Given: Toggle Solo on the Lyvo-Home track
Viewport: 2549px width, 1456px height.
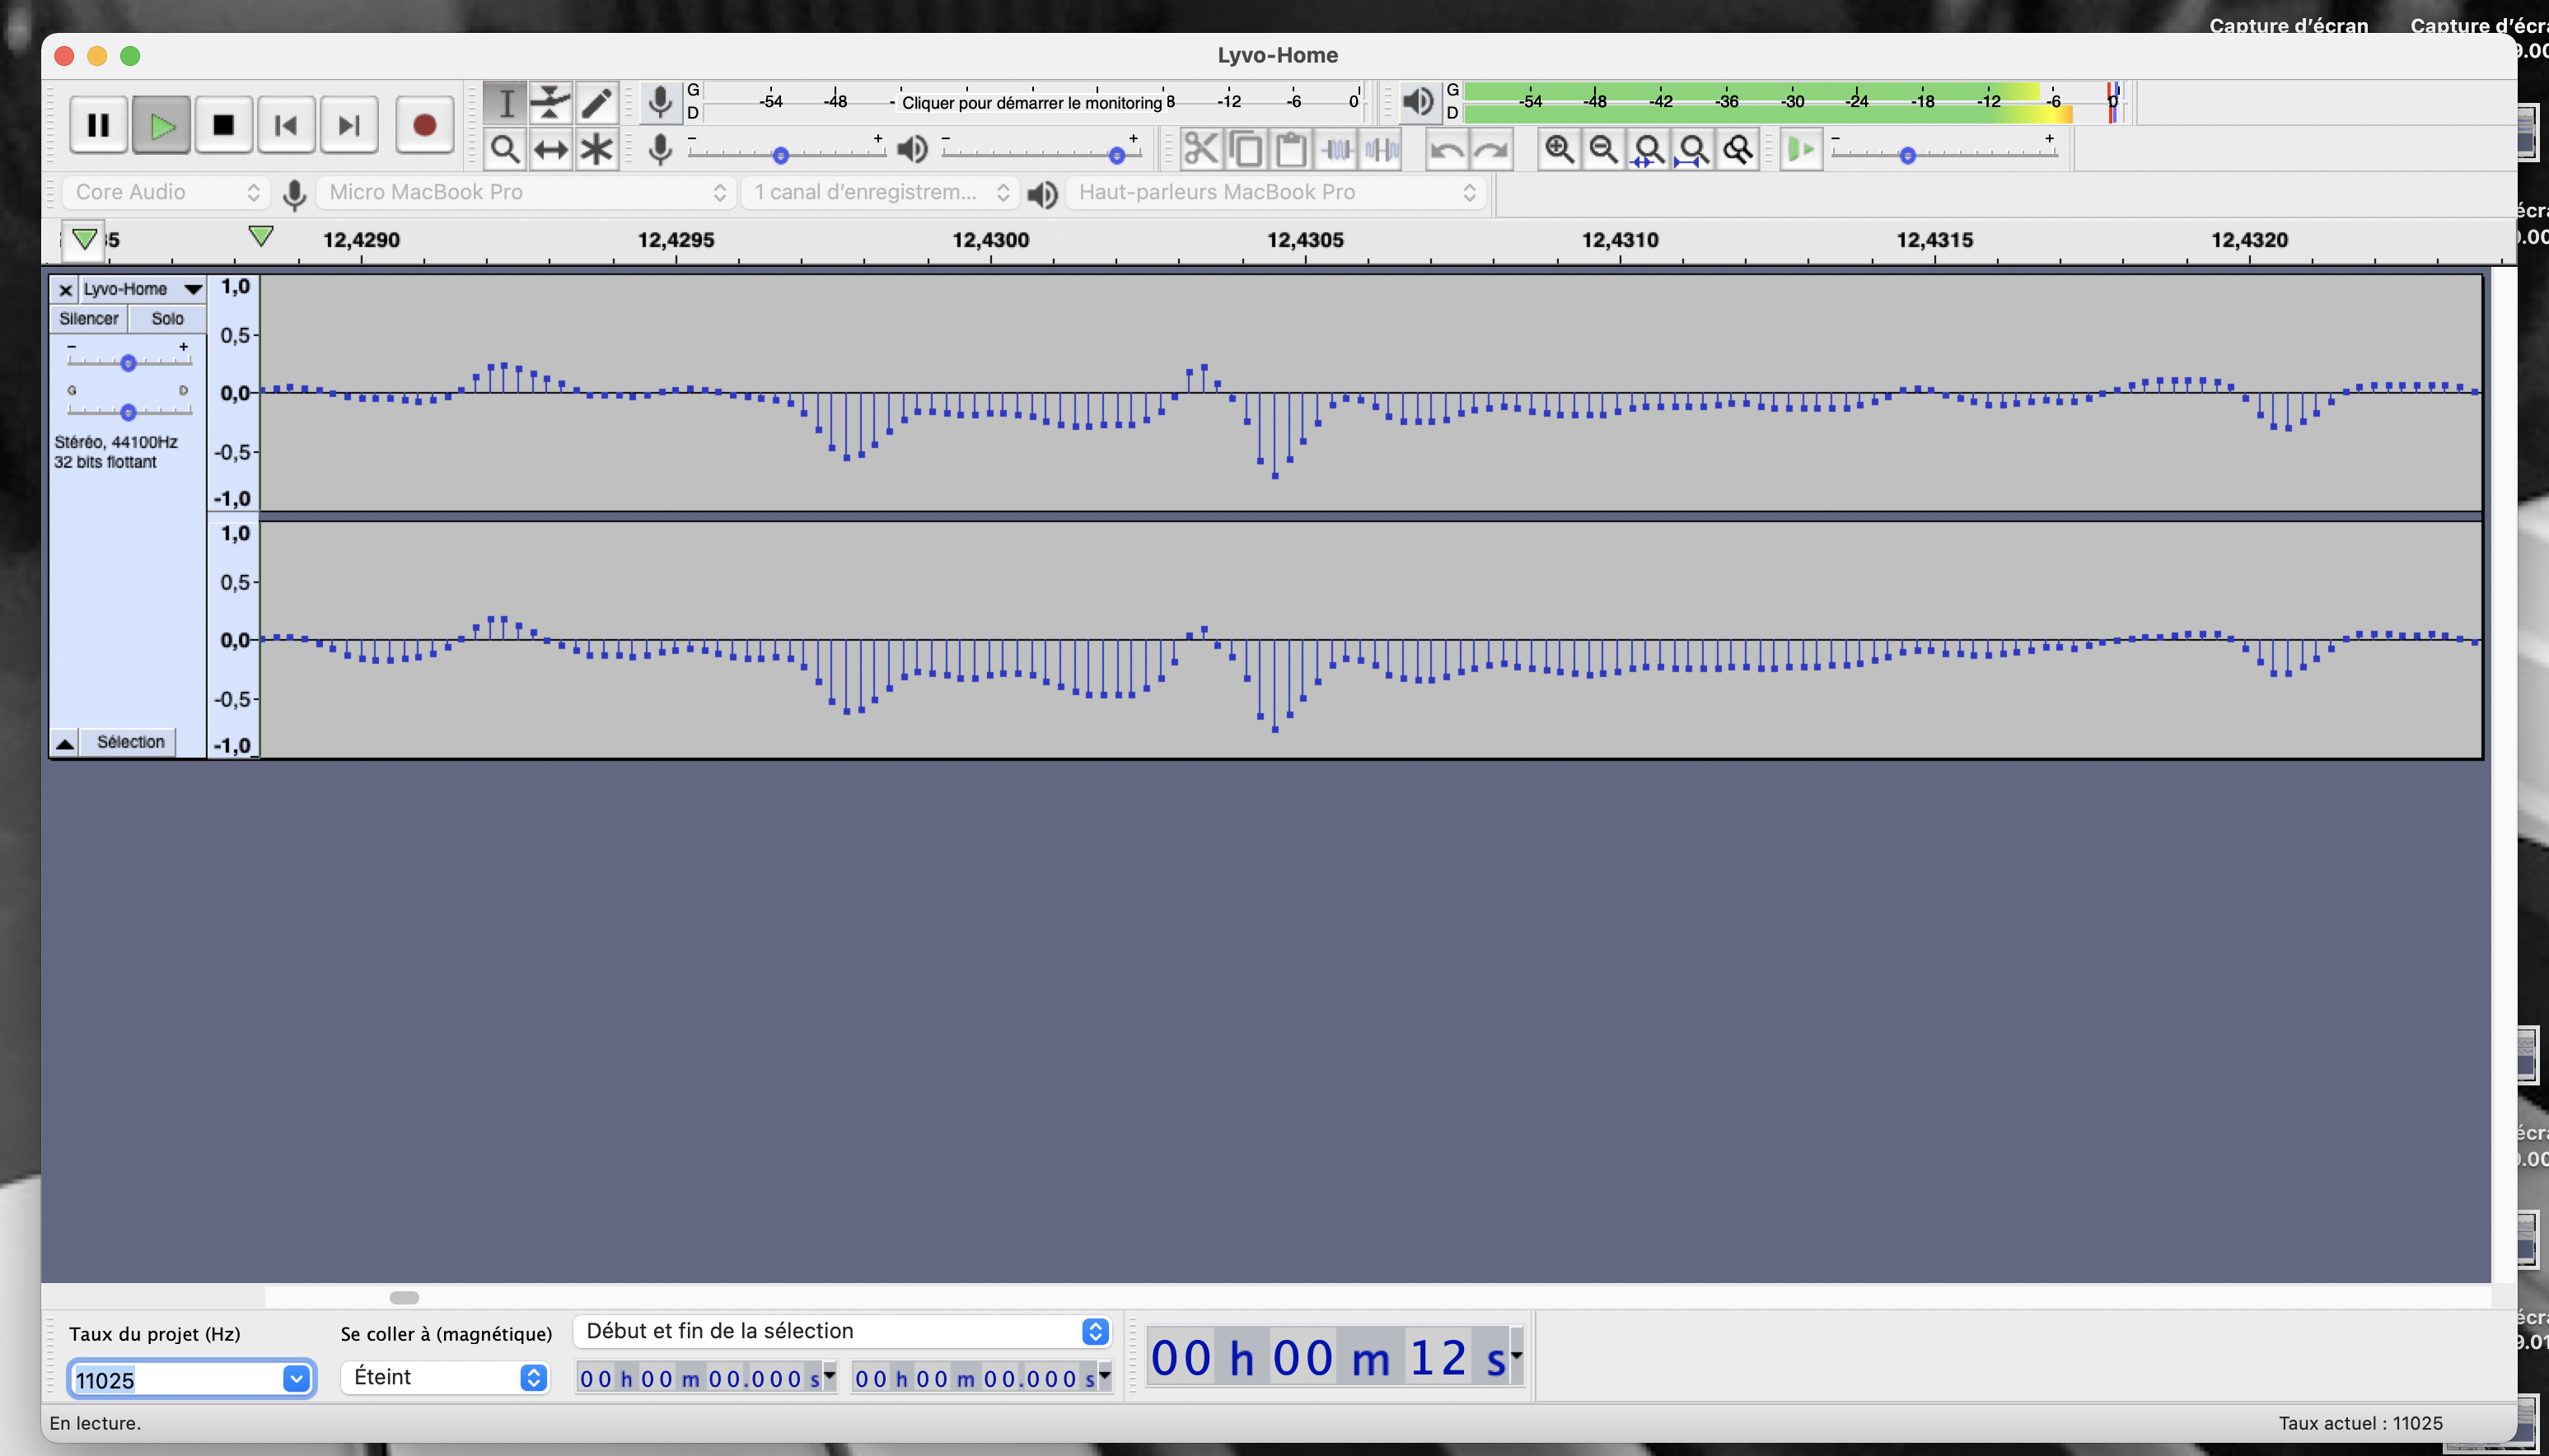Looking at the screenshot, I should click(x=167, y=319).
